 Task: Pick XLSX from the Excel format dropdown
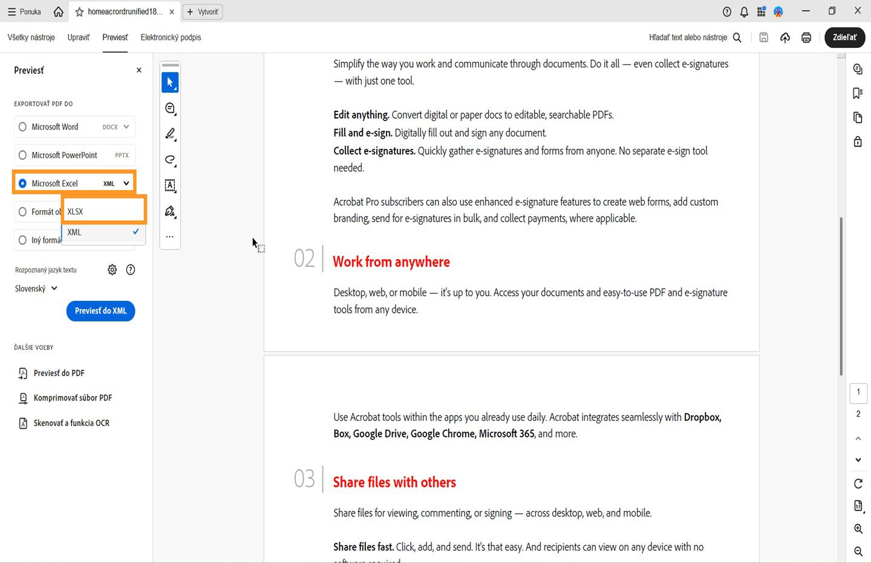coord(97,211)
